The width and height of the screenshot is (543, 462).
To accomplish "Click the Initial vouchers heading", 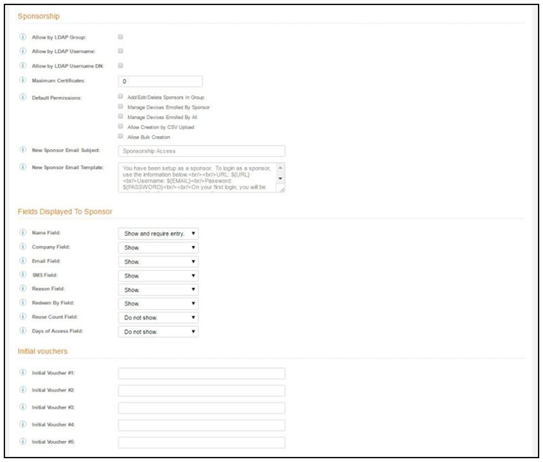I will 42,351.
